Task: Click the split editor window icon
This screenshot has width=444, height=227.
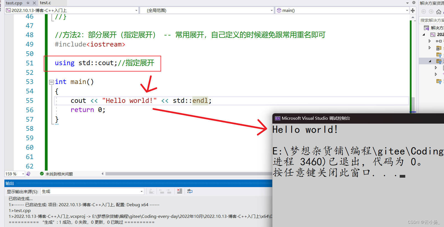Action: click(413, 10)
